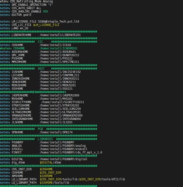This screenshot has width=183, height=187.
Task: Click the LM_LICENSE_FILE value 5280@Entuple_Tech.pvt.ltd
Action: click(x=59, y=22)
